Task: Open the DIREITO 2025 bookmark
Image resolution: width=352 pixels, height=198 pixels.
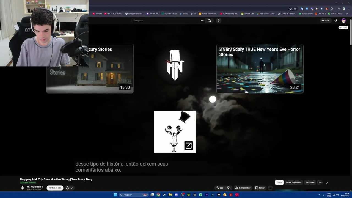Action: coord(266,13)
